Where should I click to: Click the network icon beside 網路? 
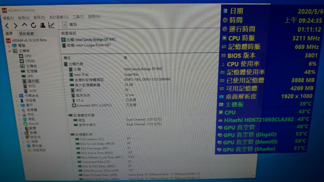coord(25,119)
